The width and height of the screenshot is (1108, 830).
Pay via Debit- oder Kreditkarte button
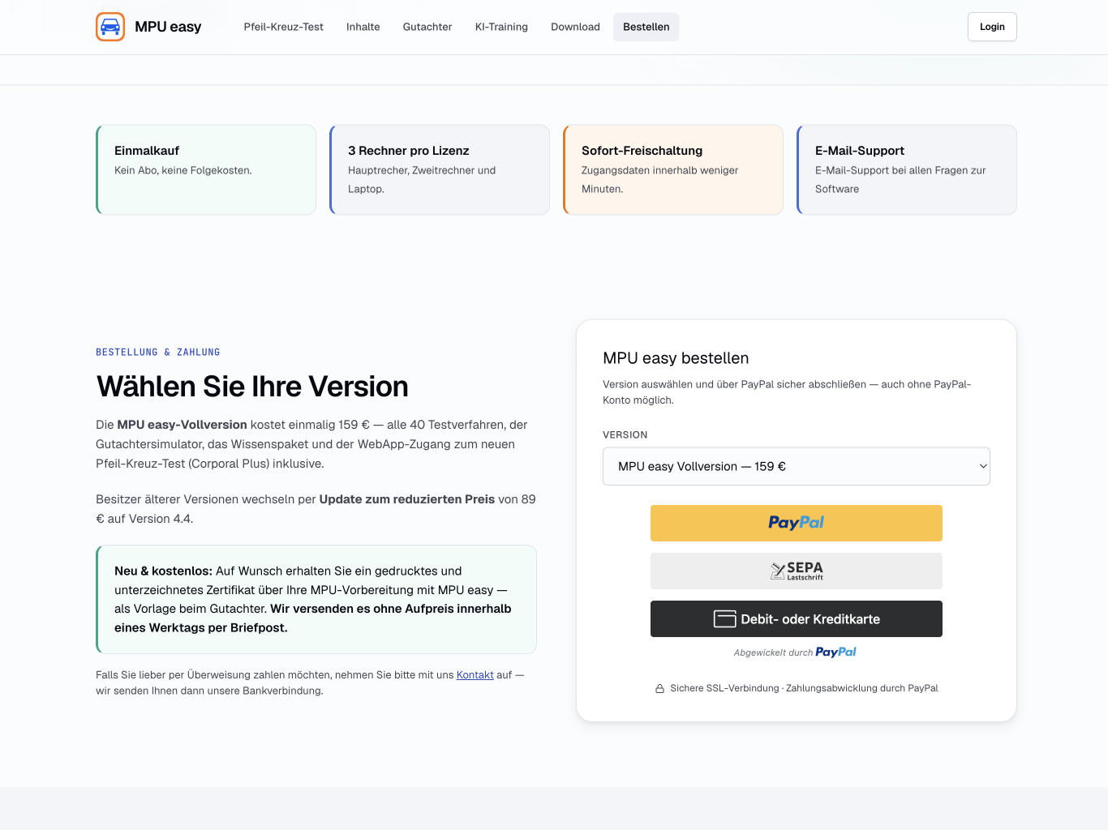(797, 618)
